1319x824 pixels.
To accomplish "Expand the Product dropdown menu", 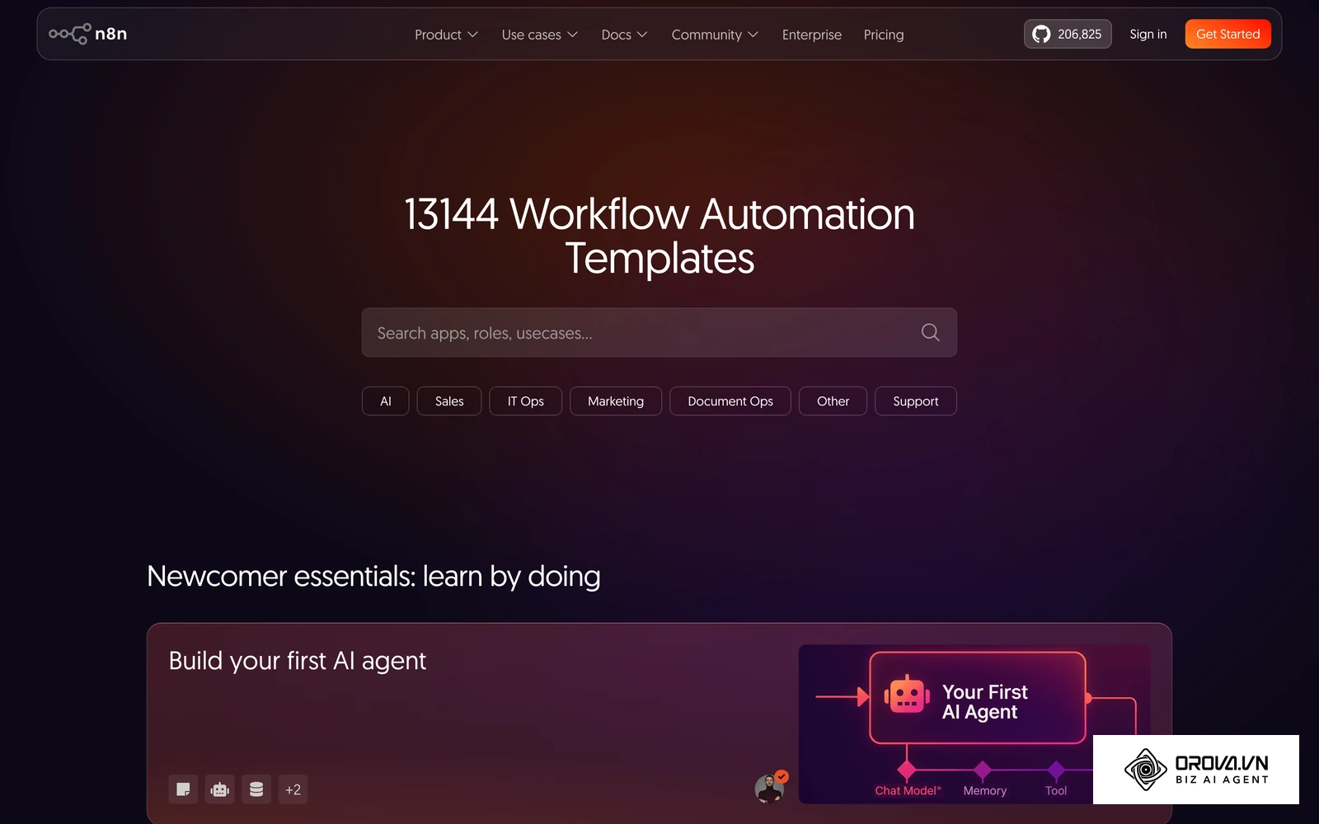I will [x=446, y=35].
